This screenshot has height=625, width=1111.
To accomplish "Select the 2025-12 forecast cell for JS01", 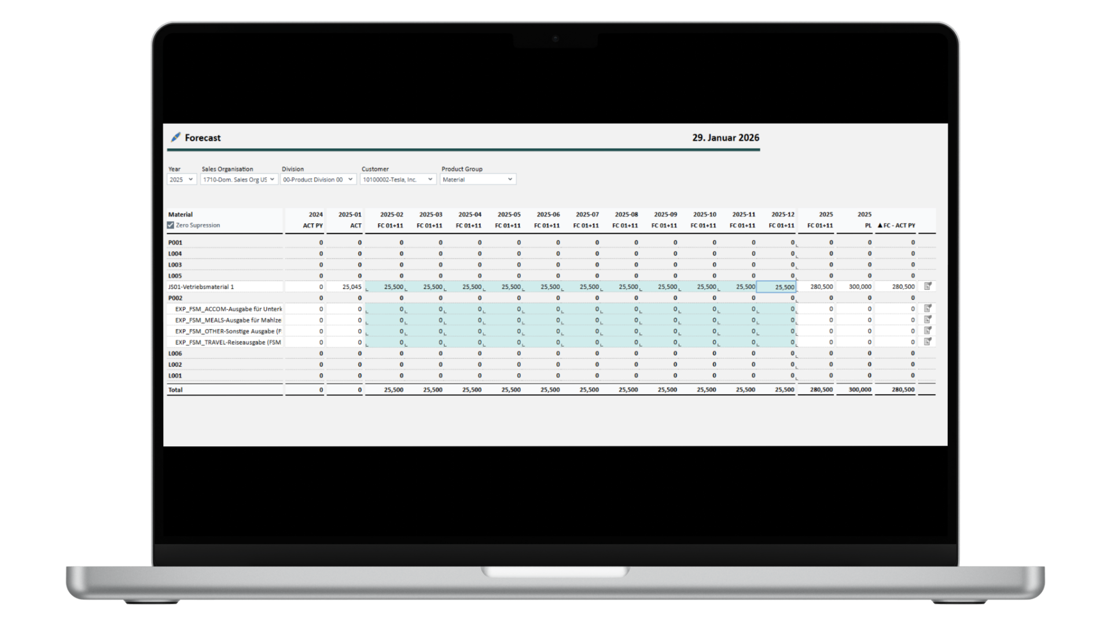I will (777, 287).
